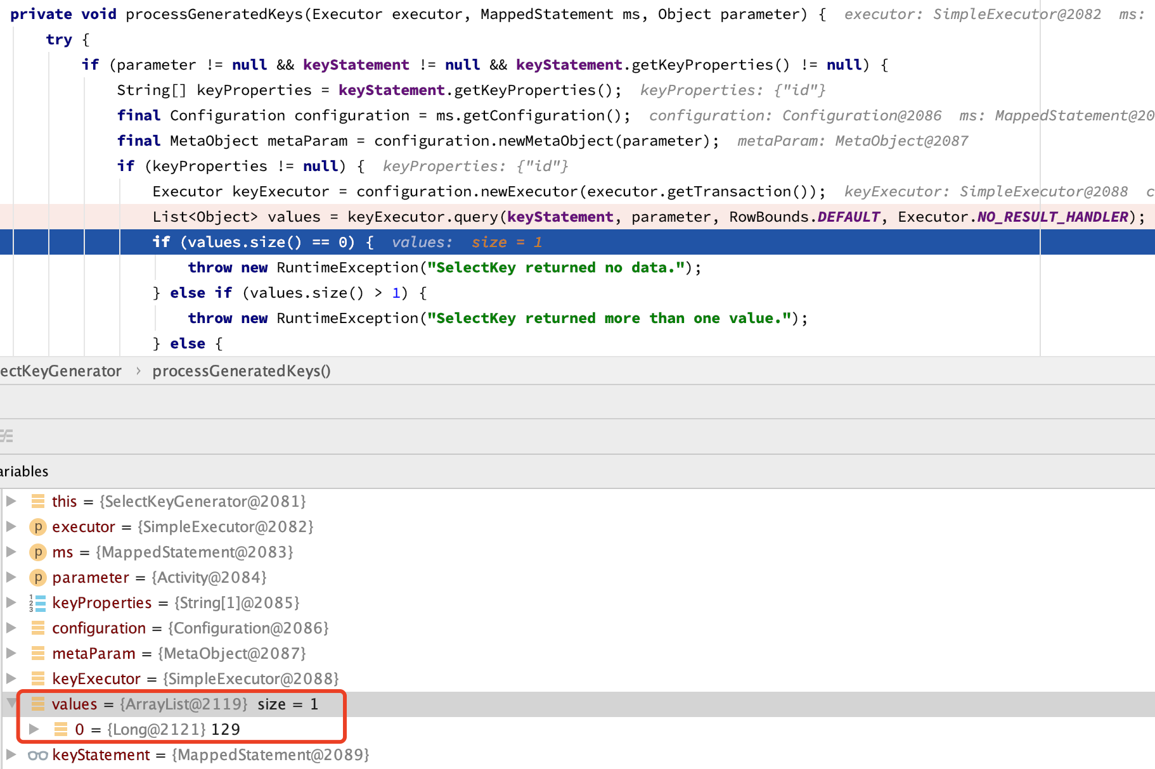The image size is (1155, 769).
Task: Expand the executor variable node
Action: coord(11,526)
